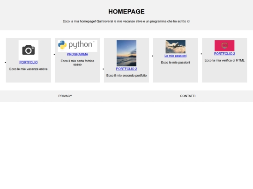The image size is (253, 189).
Task: Click the HOMEPAGE heading
Action: coord(126,12)
